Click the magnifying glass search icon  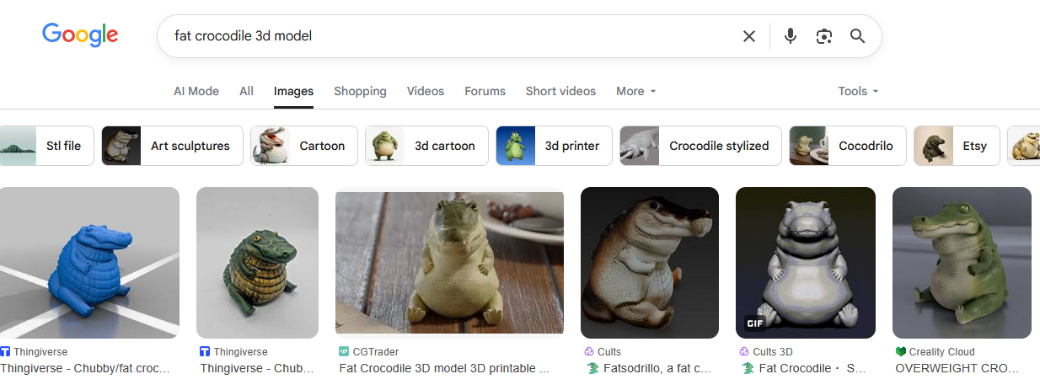[857, 36]
